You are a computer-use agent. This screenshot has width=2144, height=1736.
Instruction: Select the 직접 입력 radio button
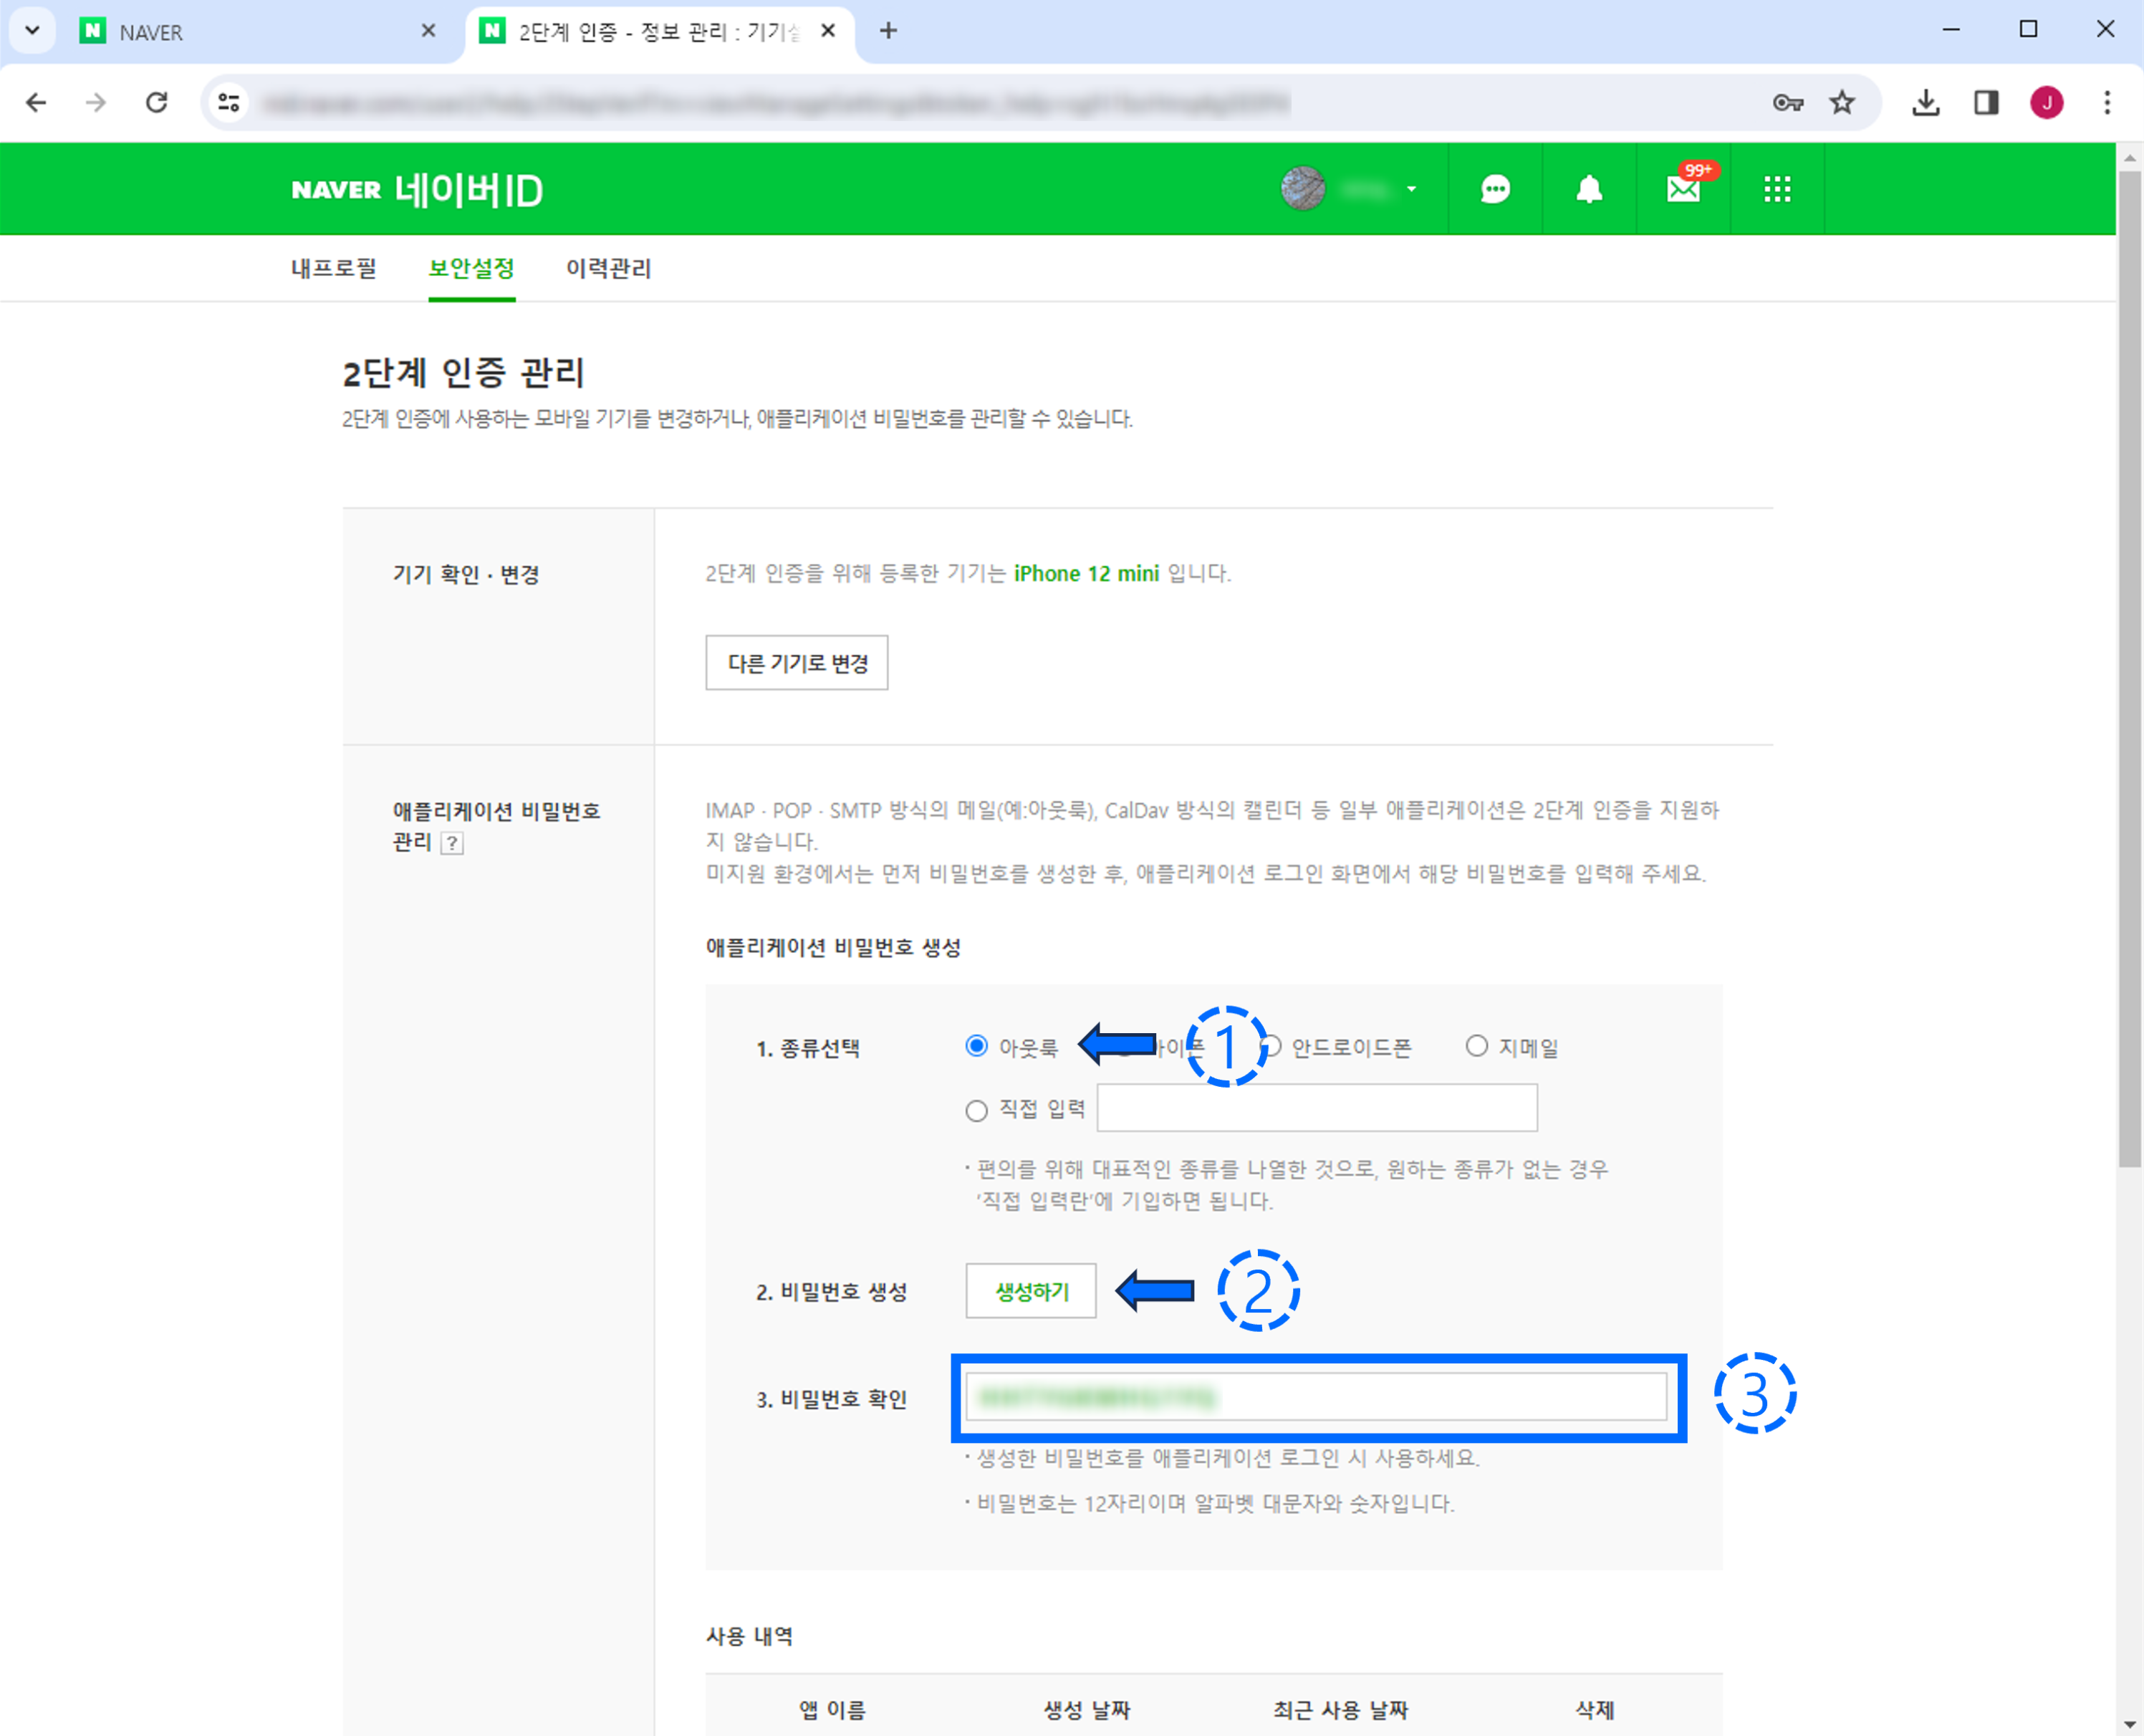point(976,1110)
